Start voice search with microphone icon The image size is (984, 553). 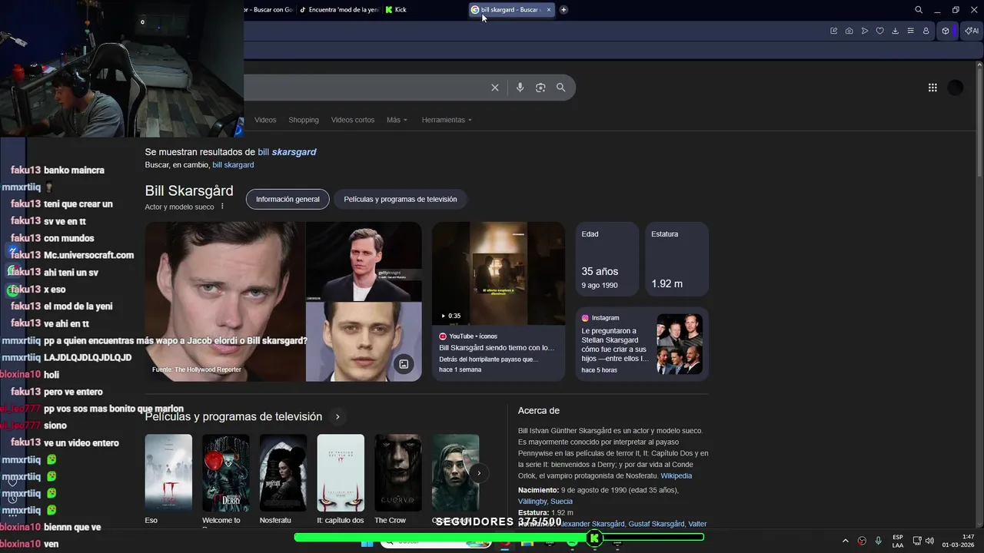[520, 88]
